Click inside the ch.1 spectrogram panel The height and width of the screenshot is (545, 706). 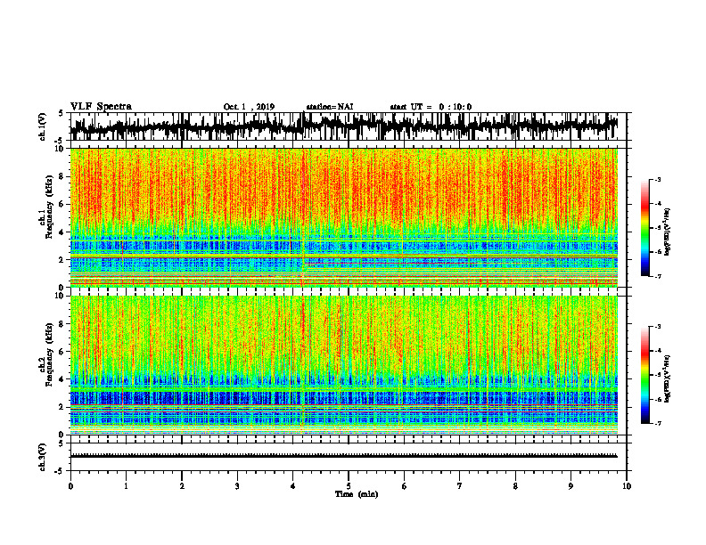click(x=343, y=217)
